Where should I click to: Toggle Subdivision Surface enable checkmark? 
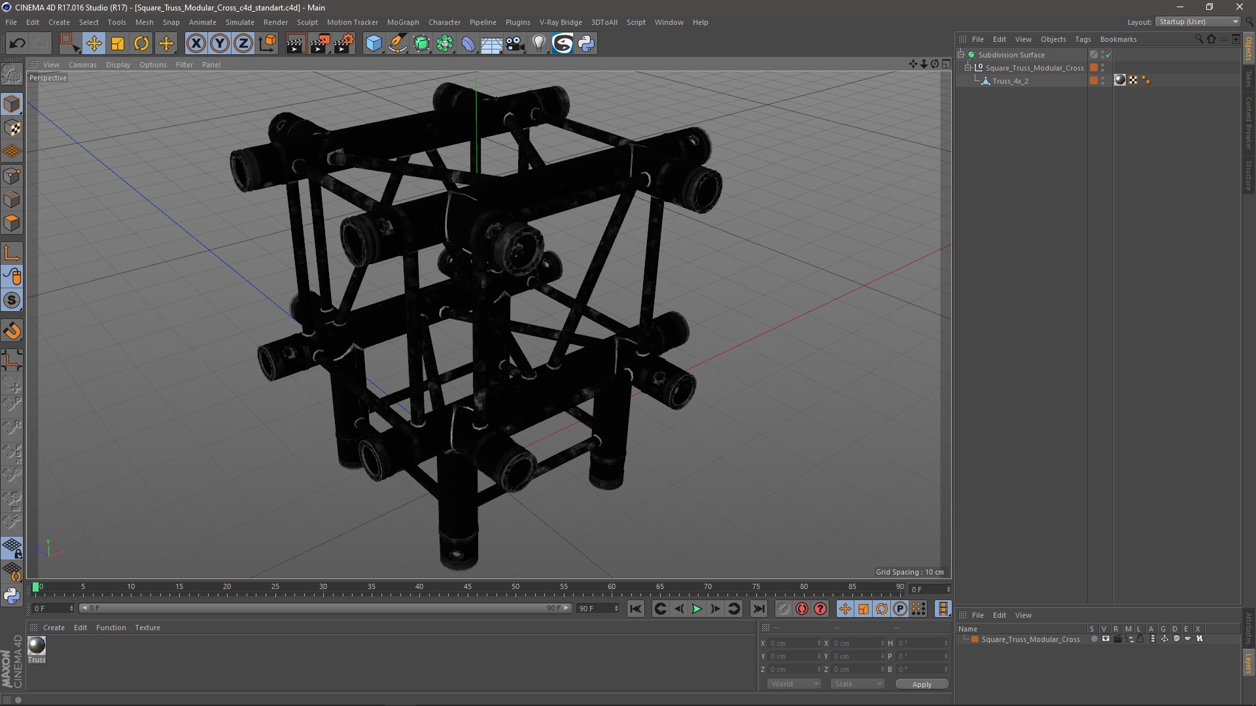pyautogui.click(x=1108, y=55)
